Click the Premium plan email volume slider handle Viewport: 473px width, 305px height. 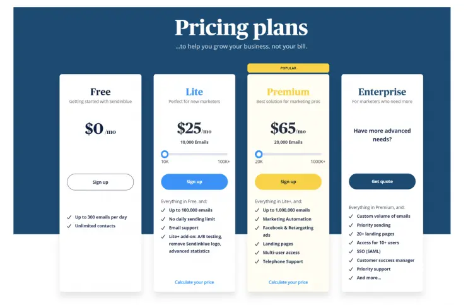point(259,154)
